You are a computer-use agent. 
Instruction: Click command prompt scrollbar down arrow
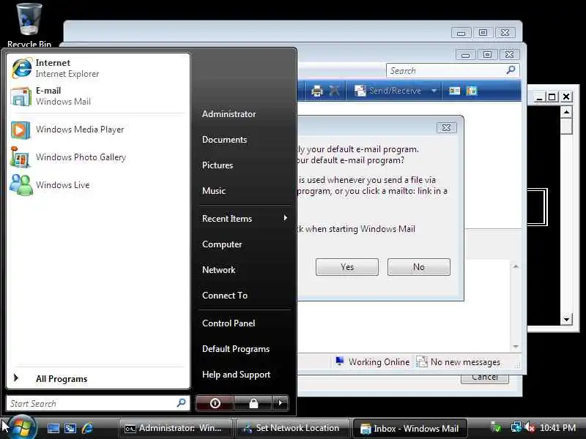(566, 319)
